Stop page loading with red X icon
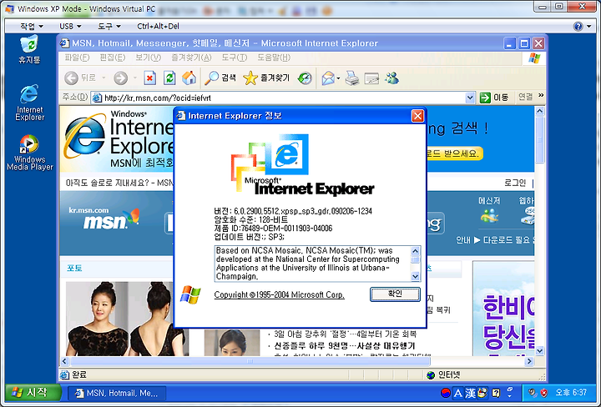The image size is (601, 407). click(150, 78)
